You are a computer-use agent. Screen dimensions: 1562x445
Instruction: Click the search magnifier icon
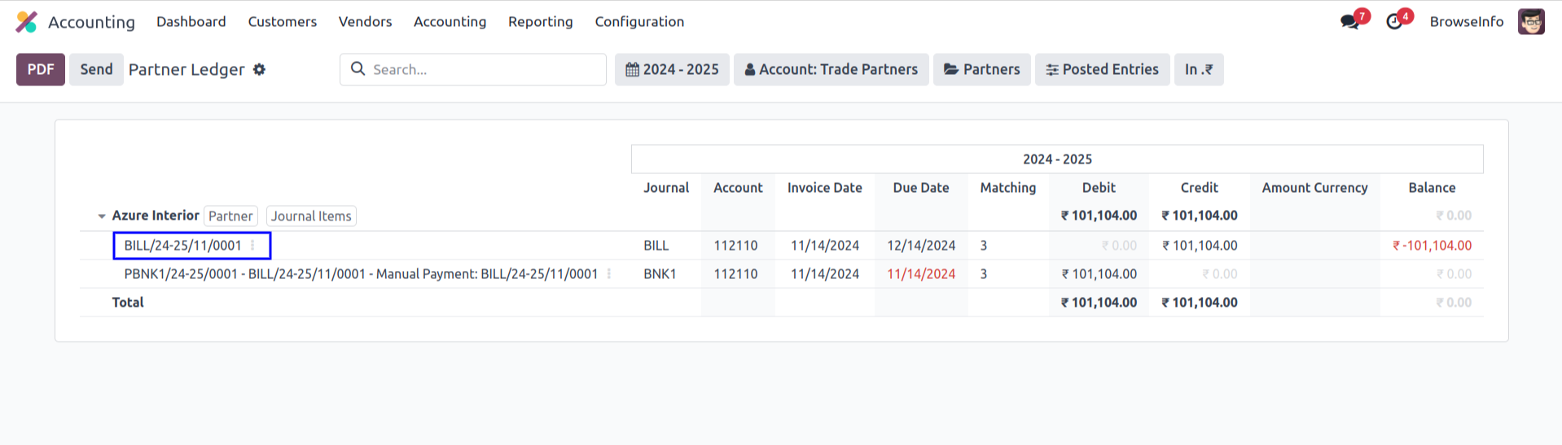tap(358, 69)
